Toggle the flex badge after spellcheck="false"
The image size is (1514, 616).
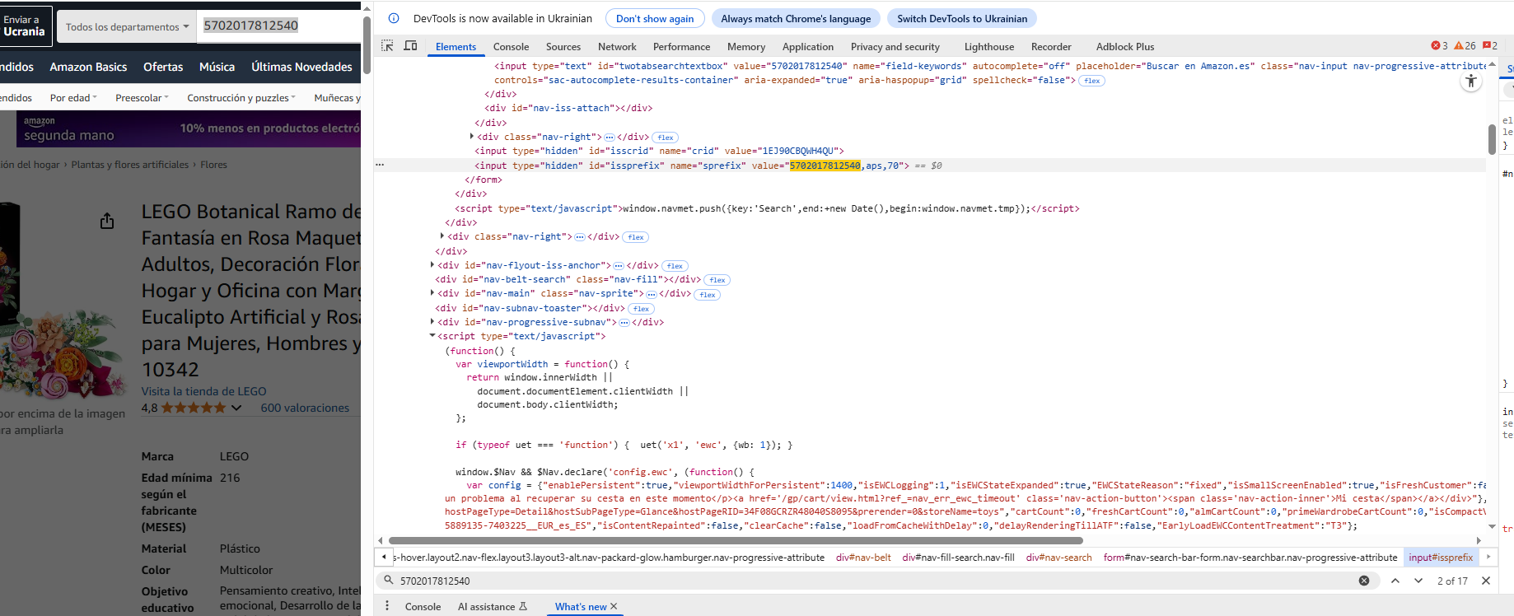point(1092,81)
